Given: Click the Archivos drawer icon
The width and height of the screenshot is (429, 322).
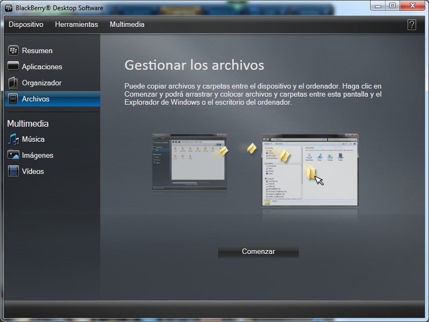Looking at the screenshot, I should (x=13, y=99).
